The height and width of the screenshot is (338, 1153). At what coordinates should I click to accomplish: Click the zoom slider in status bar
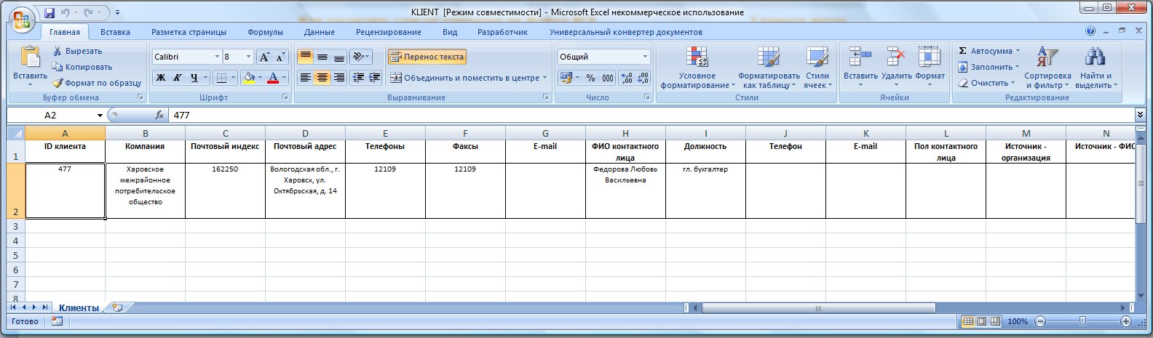[1082, 321]
